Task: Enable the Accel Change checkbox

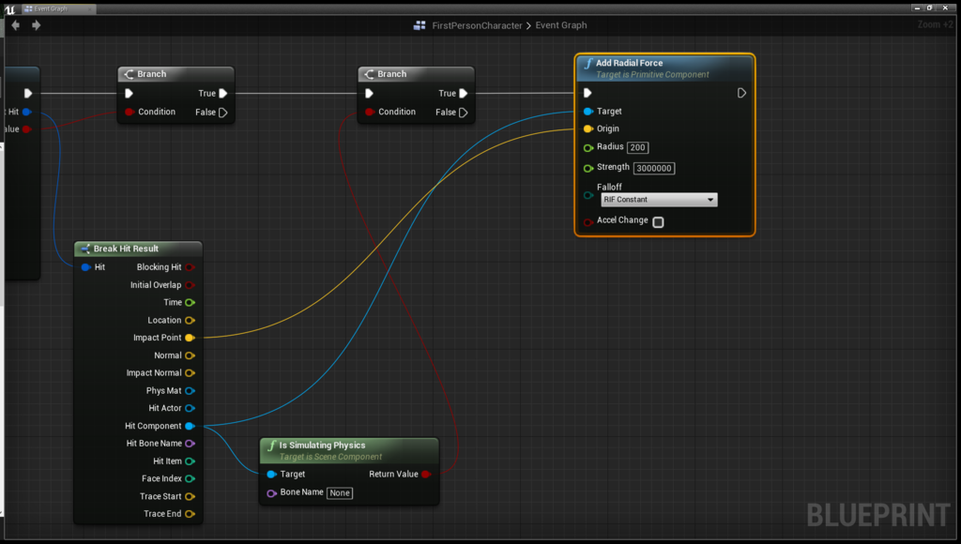Action: point(658,221)
